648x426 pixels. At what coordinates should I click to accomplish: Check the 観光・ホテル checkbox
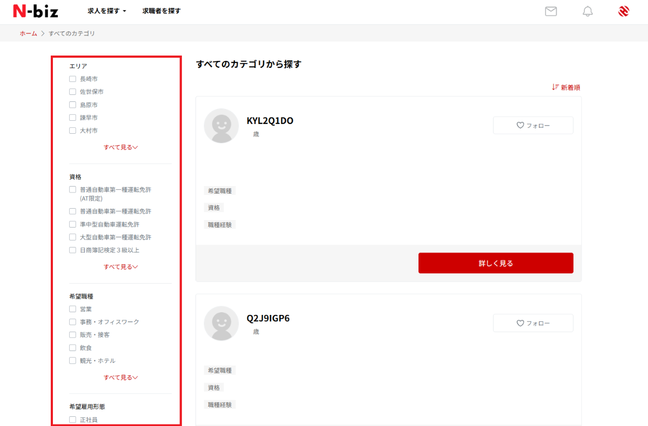72,361
